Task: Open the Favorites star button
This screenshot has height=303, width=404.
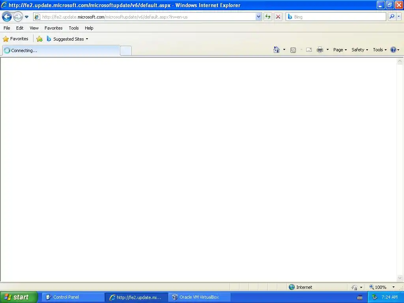Action: [15, 39]
